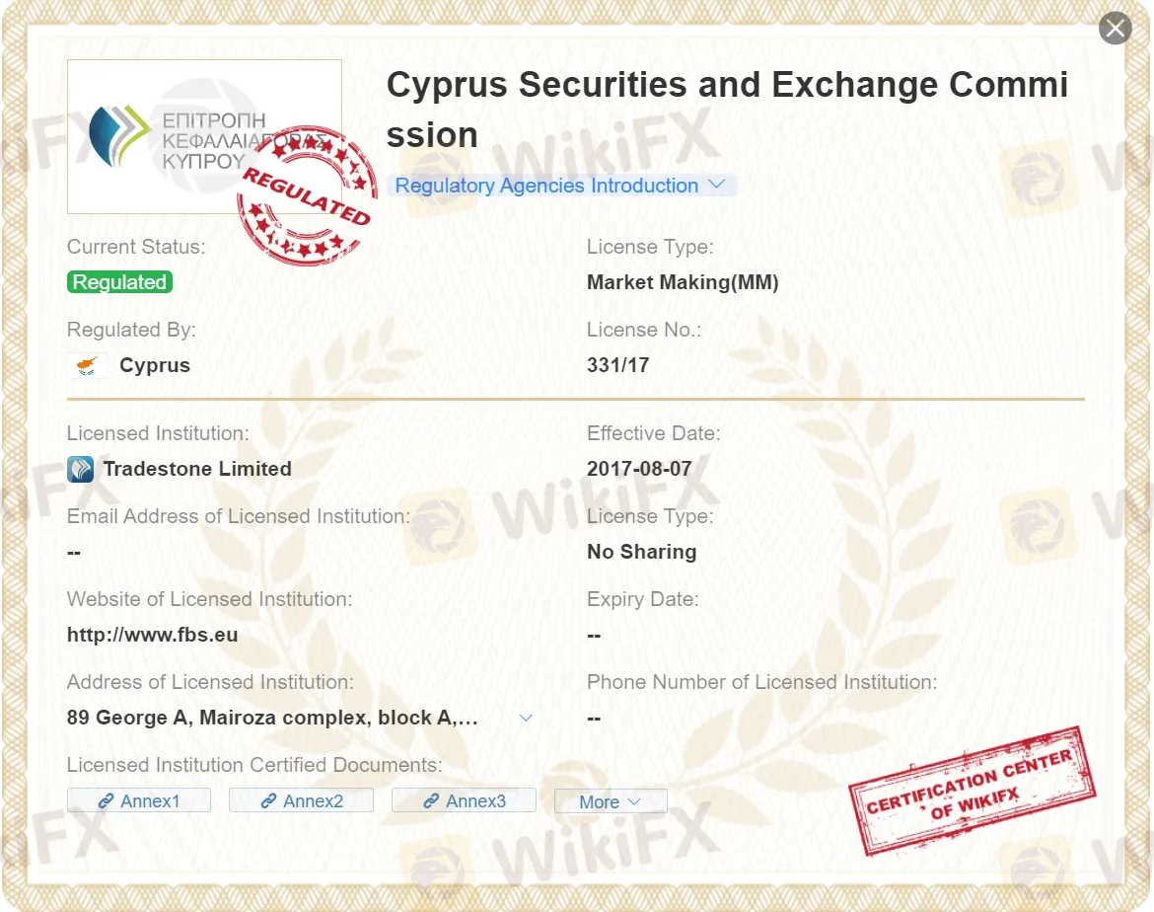This screenshot has height=912, width=1154.
Task: Click the CySEC regulator logo image
Action: click(204, 137)
